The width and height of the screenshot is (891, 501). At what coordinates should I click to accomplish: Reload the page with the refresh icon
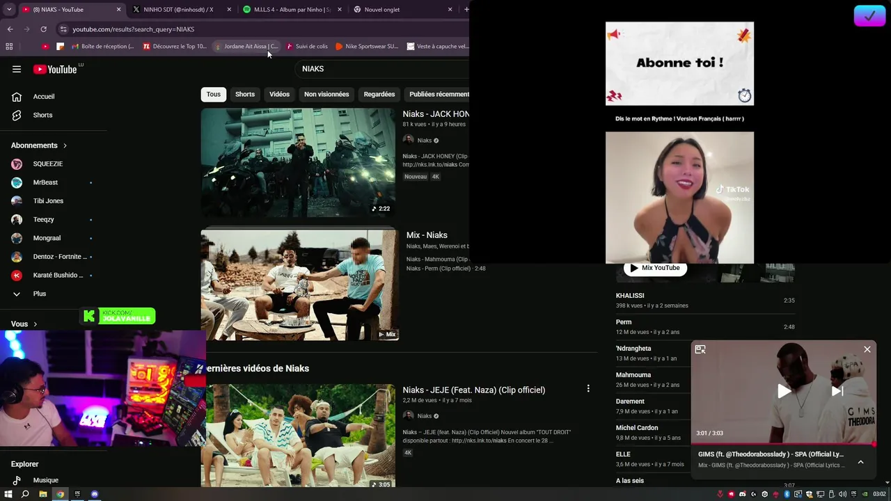43,29
